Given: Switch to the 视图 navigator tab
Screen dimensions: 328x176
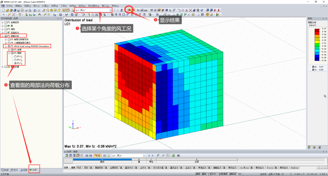Looking at the screenshot, I should pyautogui.click(x=24, y=170).
